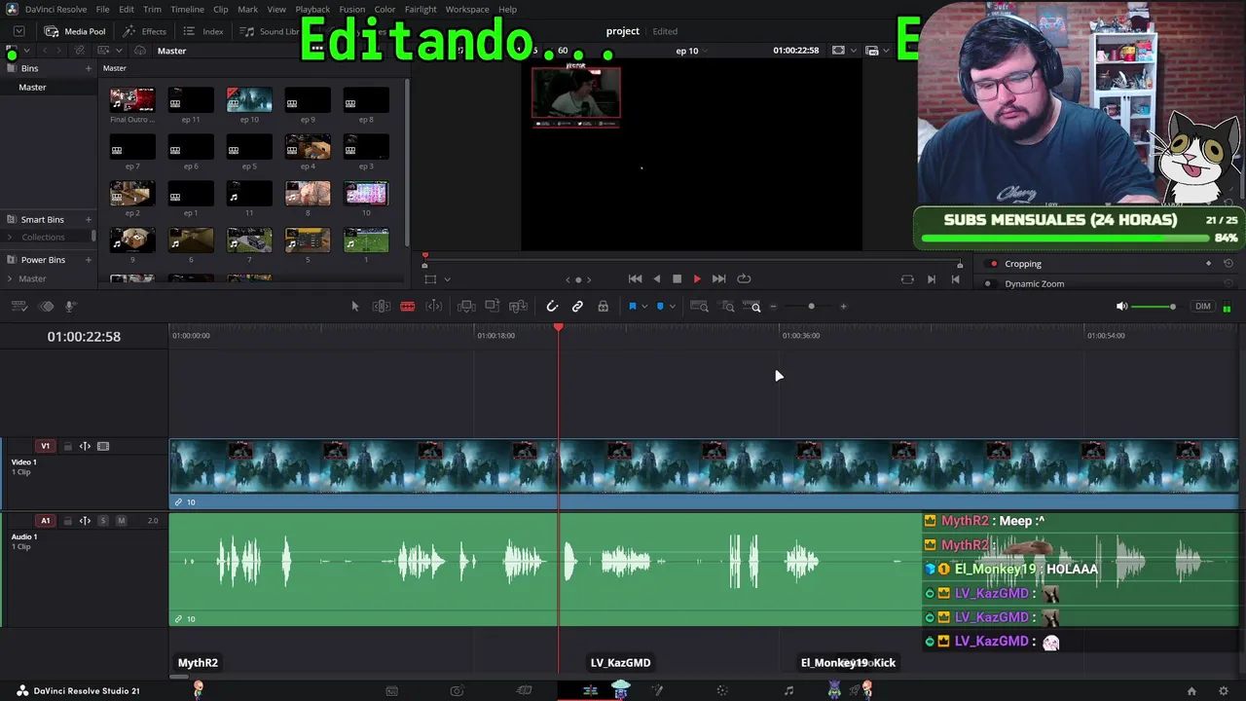The image size is (1246, 701).
Task: Open the flag color dropdown arrow
Action: [643, 307]
